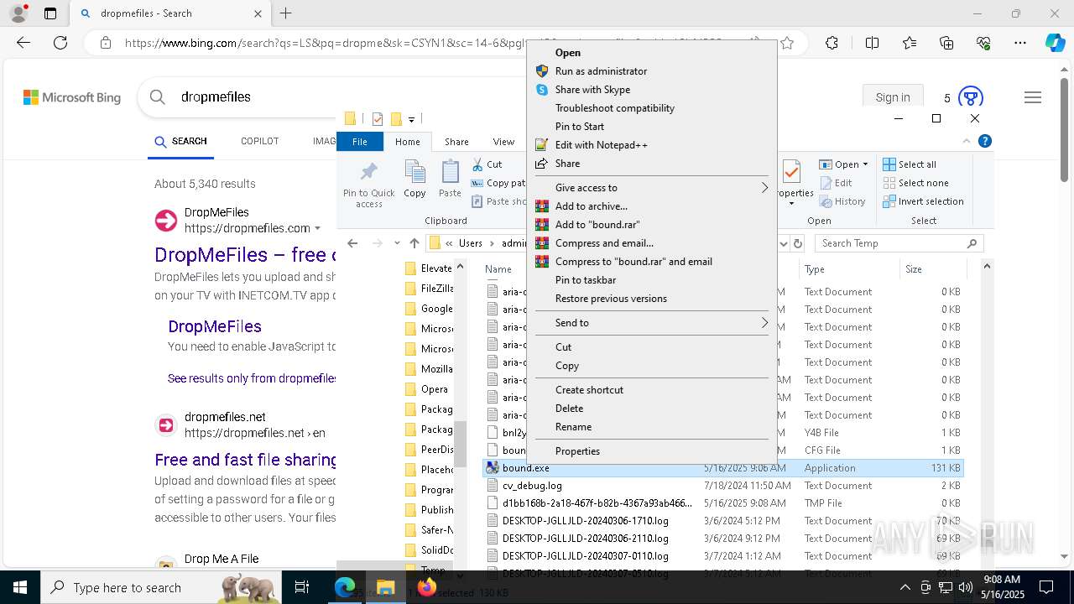Choose Delete in the context menu
Image resolution: width=1074 pixels, height=604 pixels.
[x=569, y=409]
